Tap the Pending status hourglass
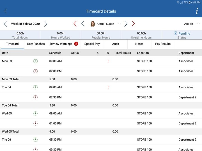 (176, 33)
